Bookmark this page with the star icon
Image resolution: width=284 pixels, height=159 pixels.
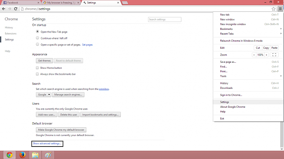(273, 9)
